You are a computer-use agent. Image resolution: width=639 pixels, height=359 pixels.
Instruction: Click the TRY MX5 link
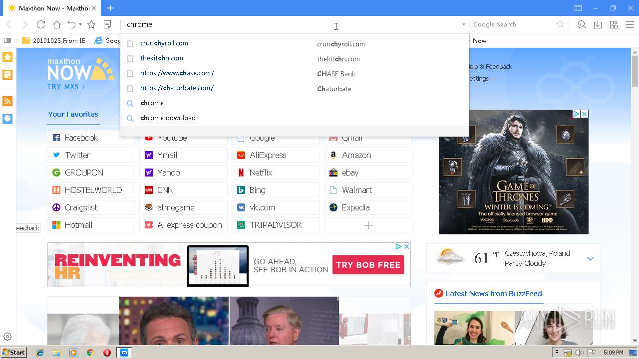click(66, 87)
